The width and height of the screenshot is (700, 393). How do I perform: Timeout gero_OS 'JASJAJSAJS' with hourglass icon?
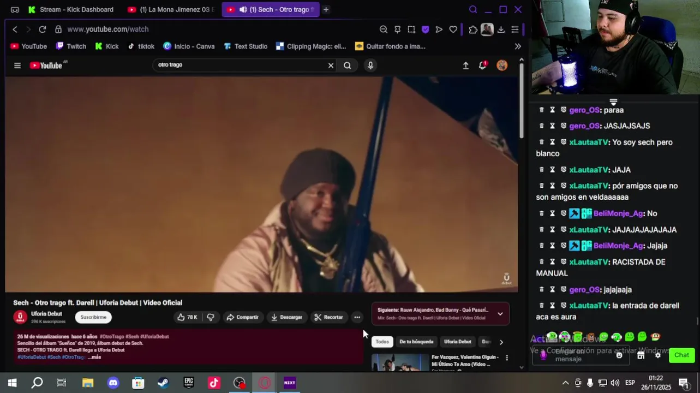(x=552, y=126)
